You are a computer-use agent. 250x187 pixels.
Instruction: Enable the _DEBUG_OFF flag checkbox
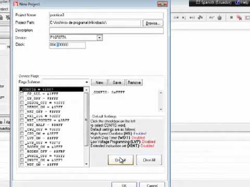(x=22, y=102)
